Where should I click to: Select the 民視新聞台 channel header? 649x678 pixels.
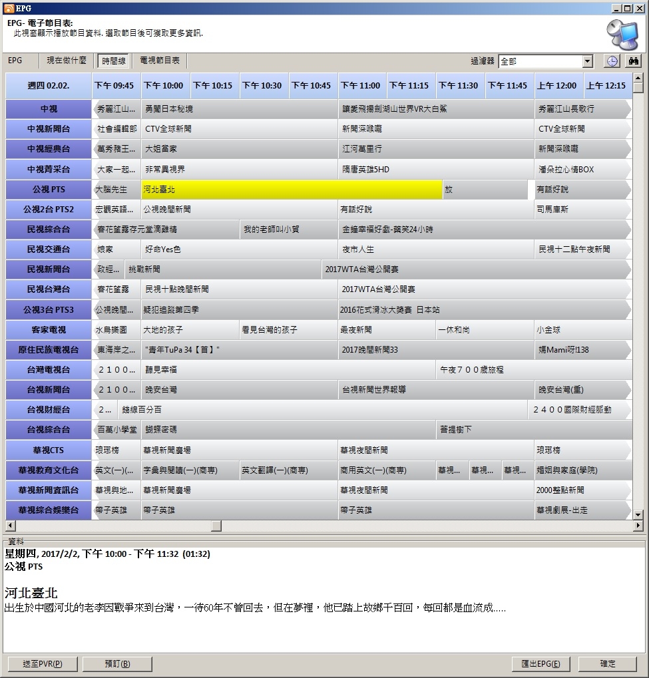[x=49, y=269]
